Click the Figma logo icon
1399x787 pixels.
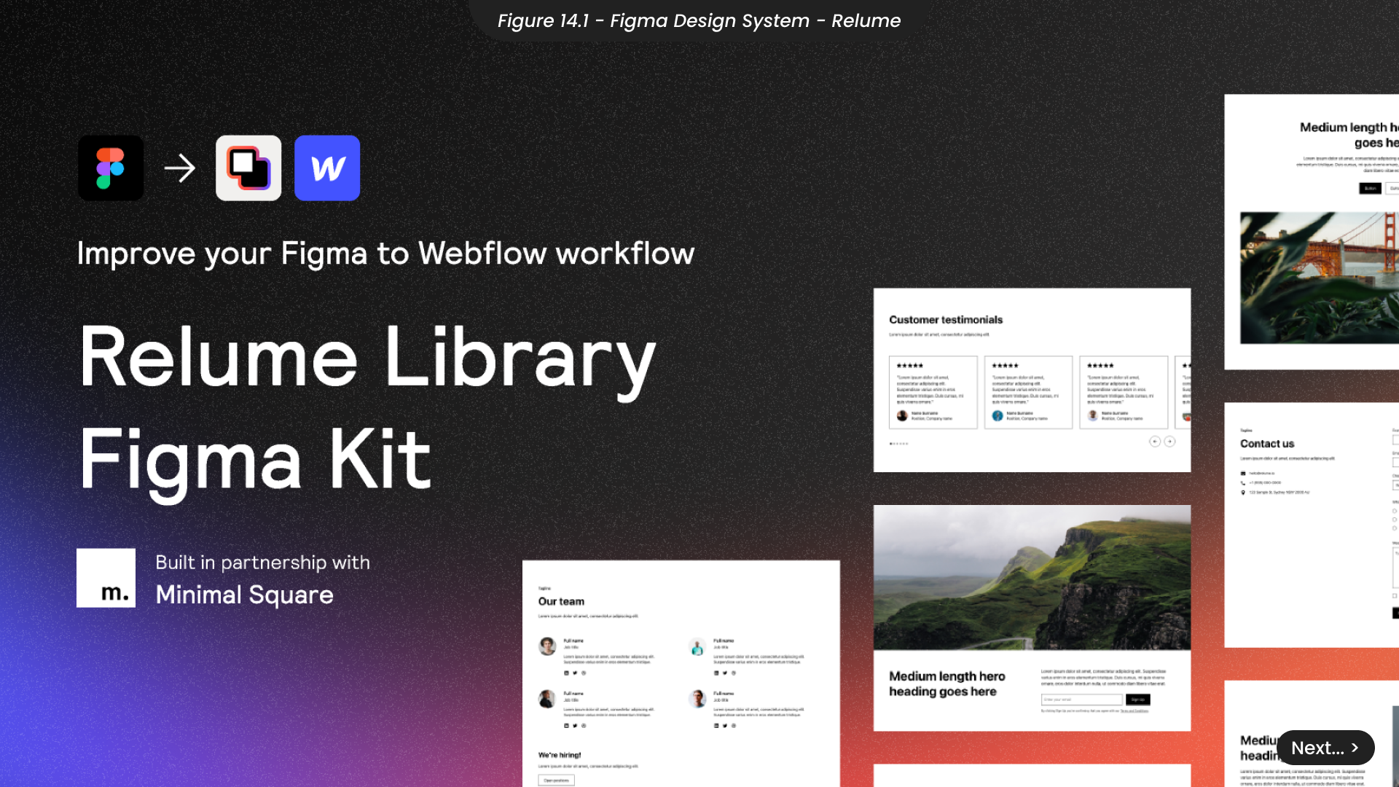(111, 168)
